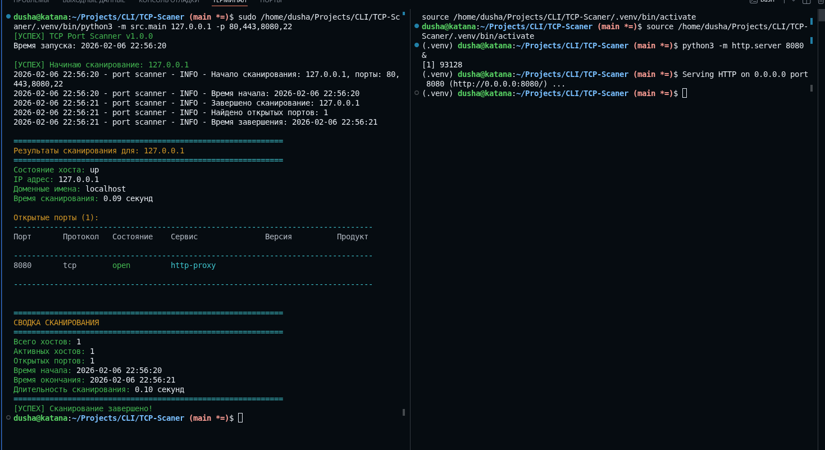
Task: Click 'Результаты сканирования для: 127.0.0.1' heading
Action: [x=99, y=151]
